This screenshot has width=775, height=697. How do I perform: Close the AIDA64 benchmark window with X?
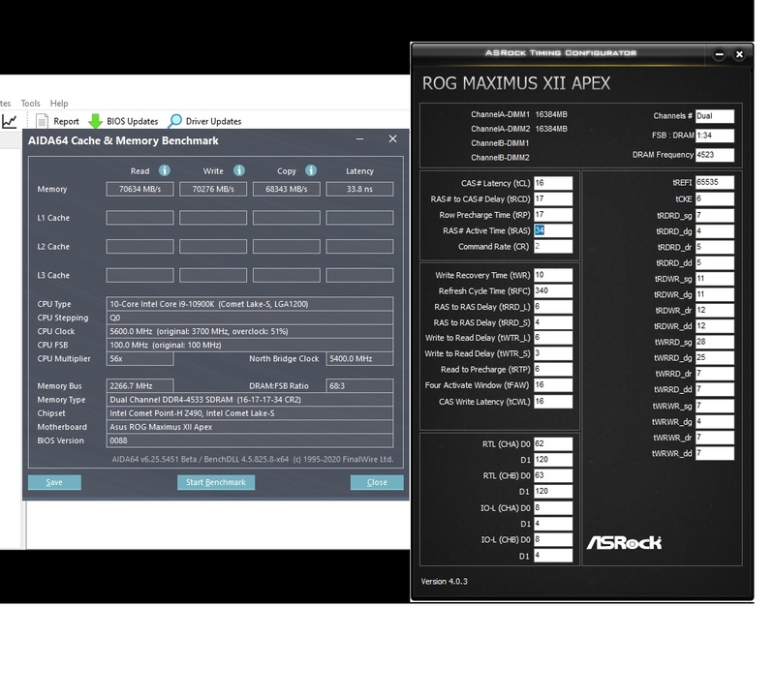pos(393,139)
